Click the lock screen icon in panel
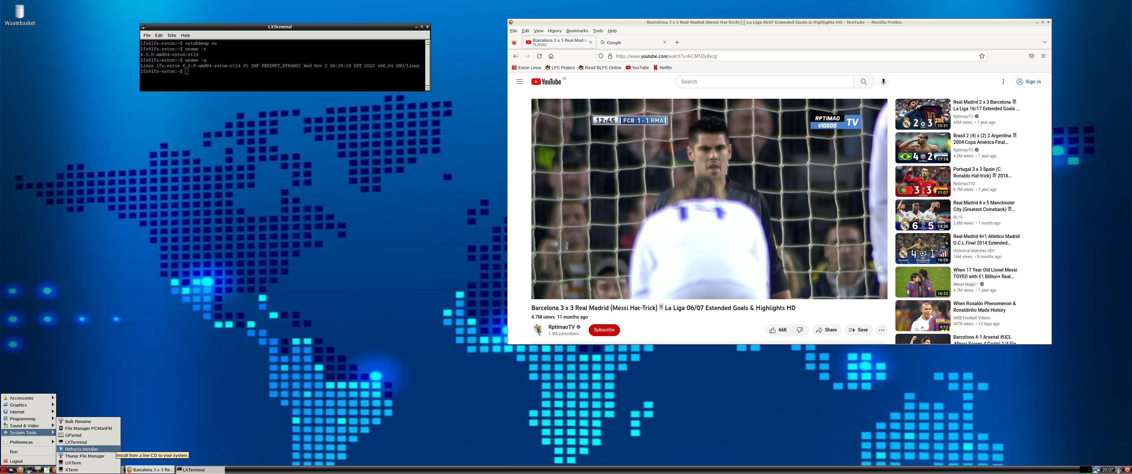Viewport: 1132px width, 474px height. click(x=1119, y=470)
